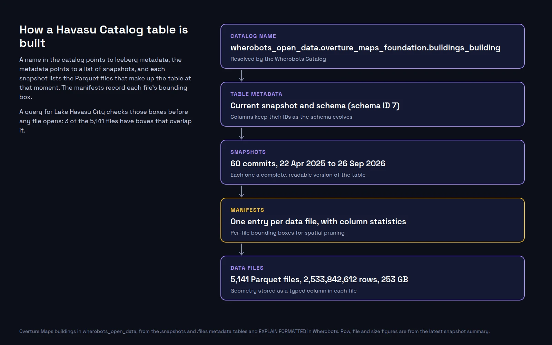The height and width of the screenshot is (345, 552).
Task: Click 'Geometry stored as a typed column' caption
Action: pyautogui.click(x=294, y=291)
